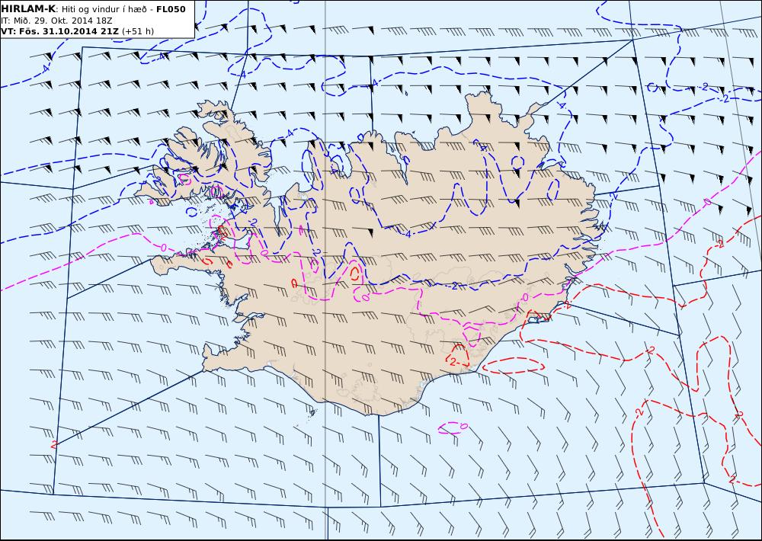Click the small closed magenta 0 contour over the sea south of Iceland
The width and height of the screenshot is (762, 541).
click(x=453, y=427)
